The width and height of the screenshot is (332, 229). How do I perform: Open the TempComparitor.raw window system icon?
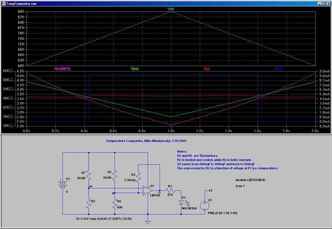(3, 4)
